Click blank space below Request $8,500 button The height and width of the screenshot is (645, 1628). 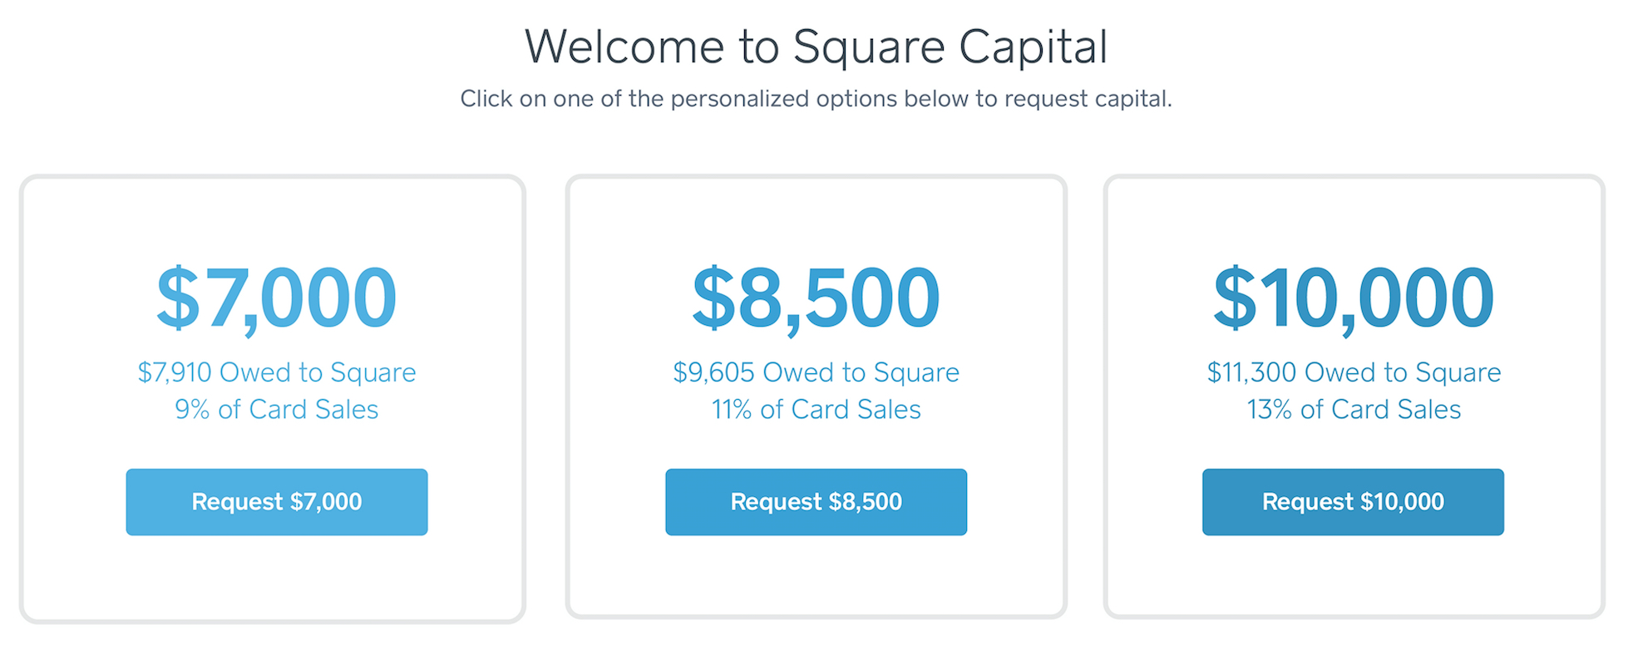pyautogui.click(x=816, y=578)
